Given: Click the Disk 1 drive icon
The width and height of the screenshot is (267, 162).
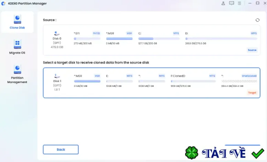Looking at the screenshot, I should click(x=57, y=76).
